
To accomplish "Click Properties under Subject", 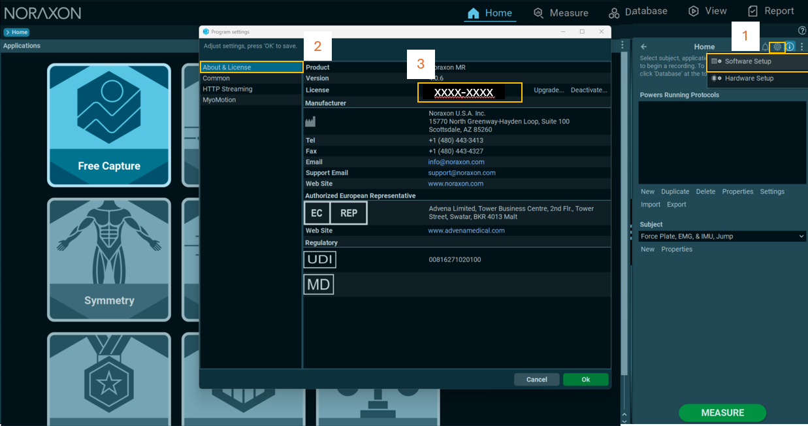I will [x=677, y=249].
